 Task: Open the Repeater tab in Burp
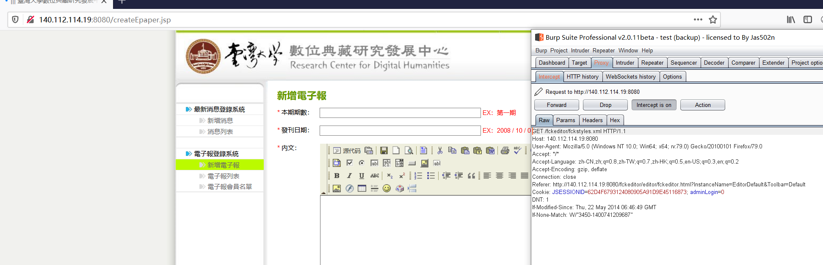(652, 63)
